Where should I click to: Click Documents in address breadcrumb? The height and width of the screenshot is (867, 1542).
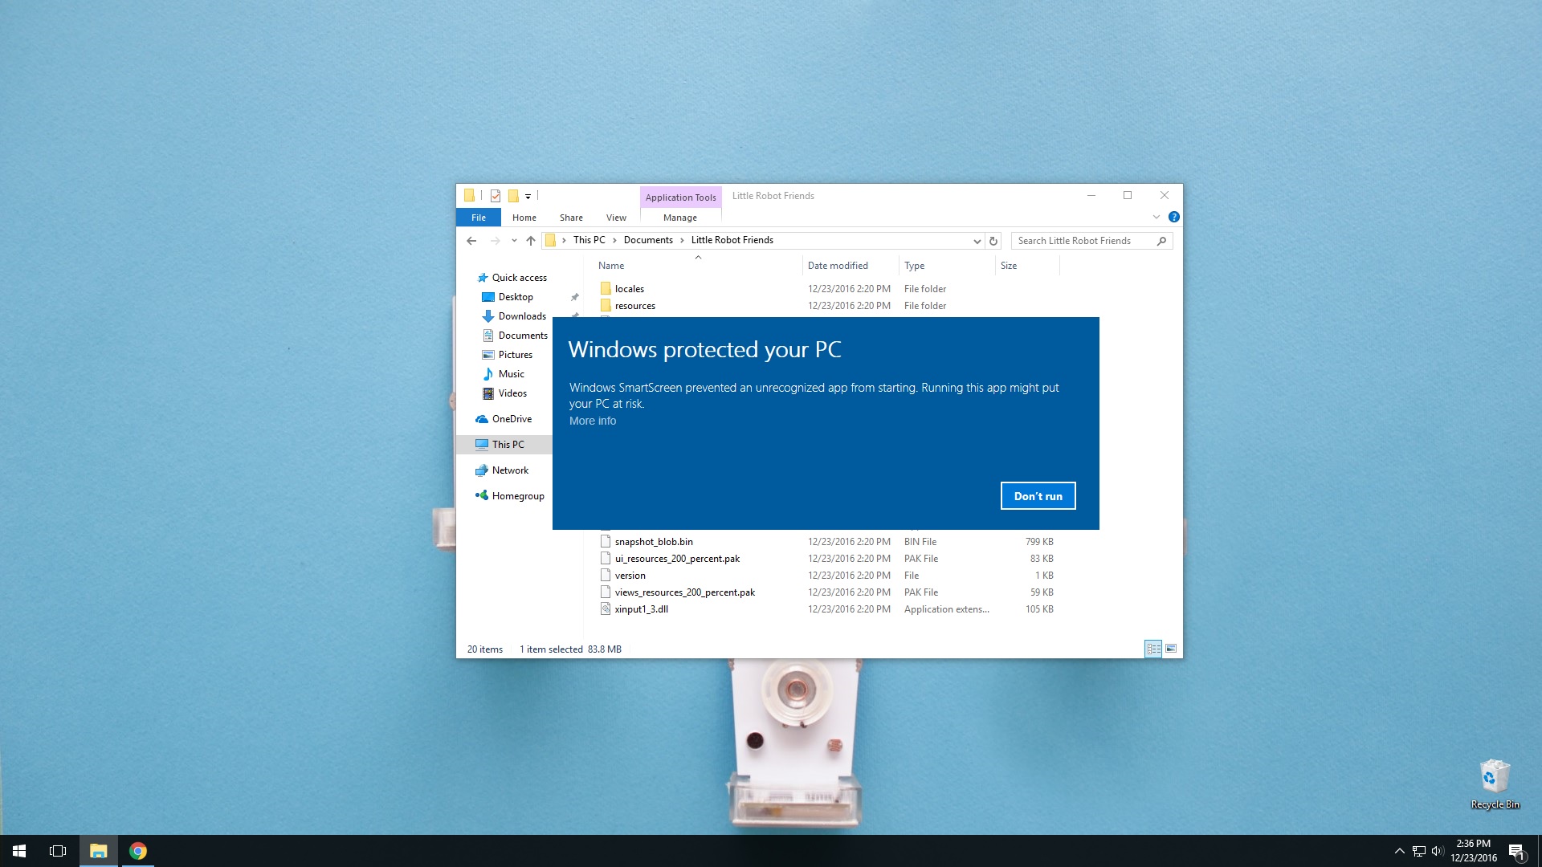tap(648, 240)
